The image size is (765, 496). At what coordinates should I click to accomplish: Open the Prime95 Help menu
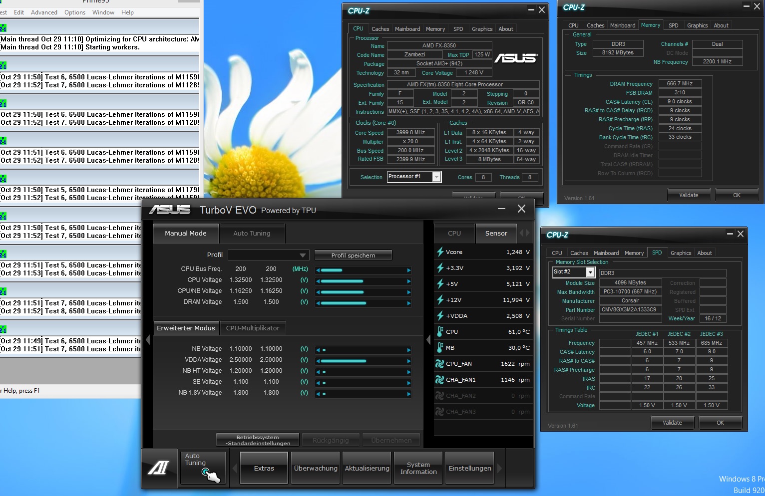tap(127, 12)
